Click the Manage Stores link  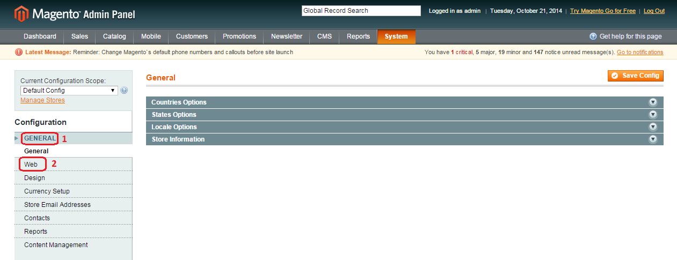tap(42, 100)
